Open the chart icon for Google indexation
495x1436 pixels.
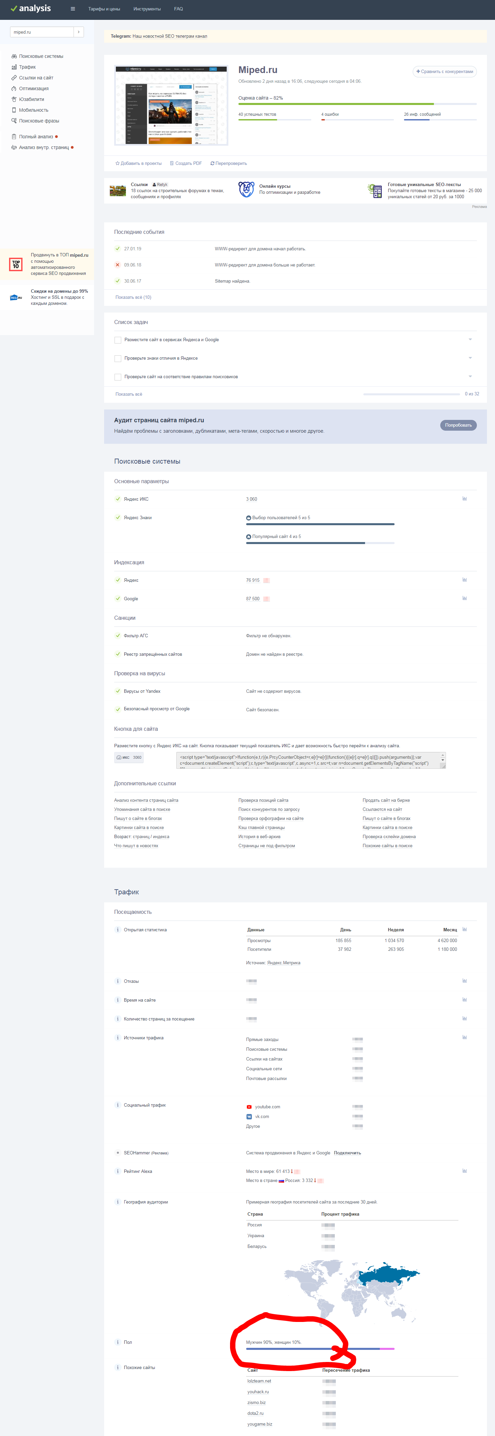coord(464,598)
